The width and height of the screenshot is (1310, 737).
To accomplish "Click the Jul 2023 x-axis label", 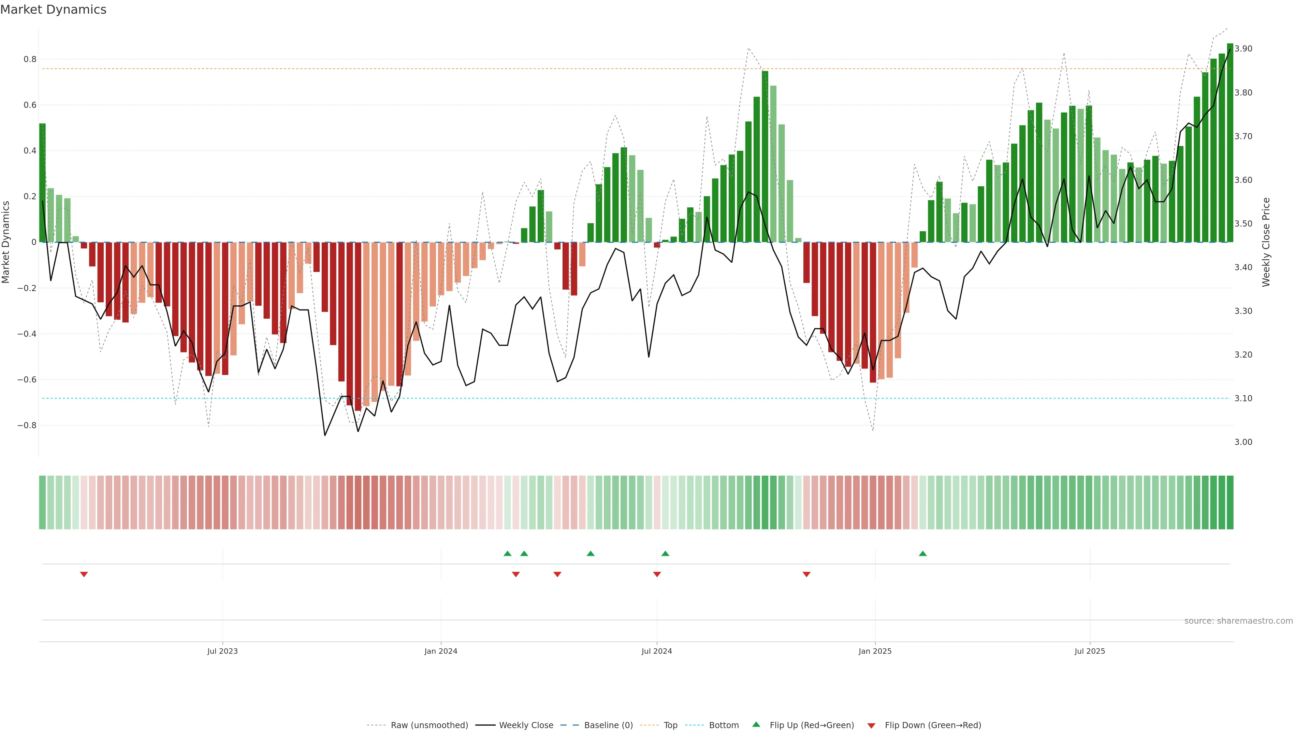I will 222,651.
